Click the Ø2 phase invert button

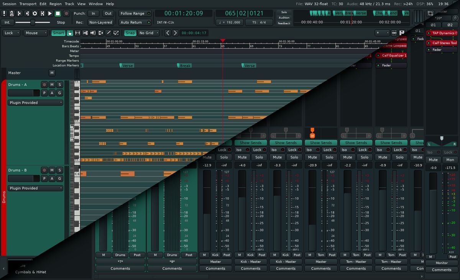click(x=450, y=25)
